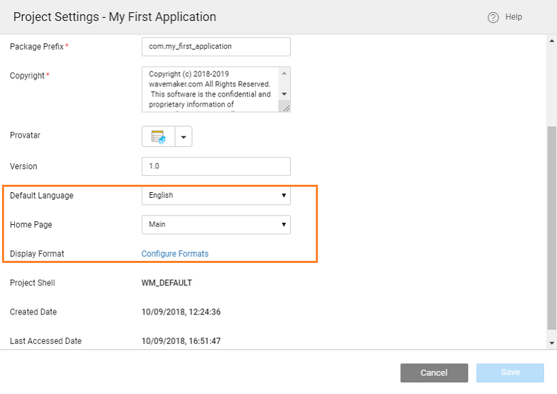Expand the Provatar dropdown caret

pos(183,137)
